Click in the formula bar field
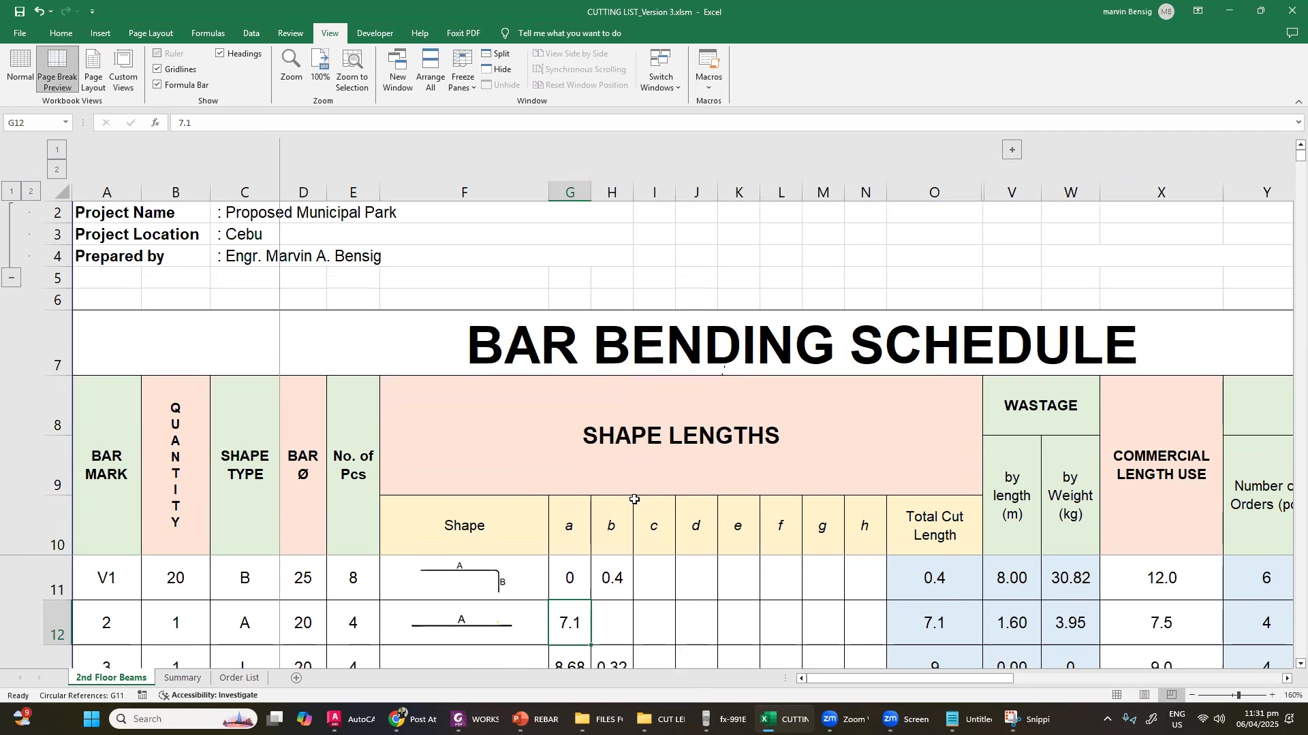 coord(732,123)
